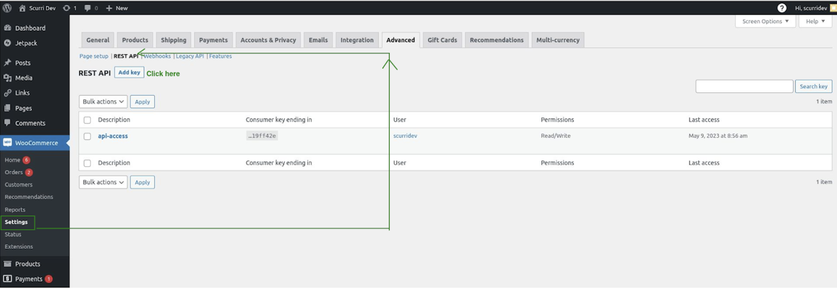Open the comments bubble in admin bar

coord(87,8)
